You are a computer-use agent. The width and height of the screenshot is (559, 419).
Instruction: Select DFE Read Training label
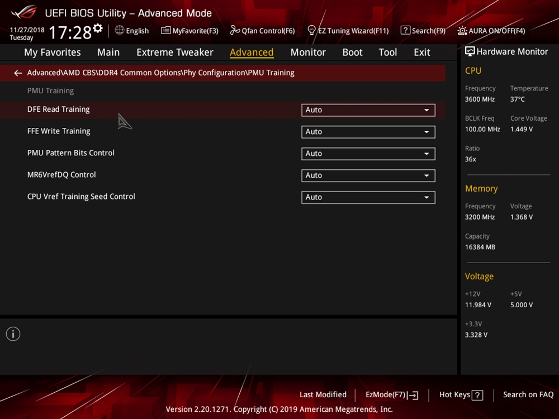pos(59,109)
